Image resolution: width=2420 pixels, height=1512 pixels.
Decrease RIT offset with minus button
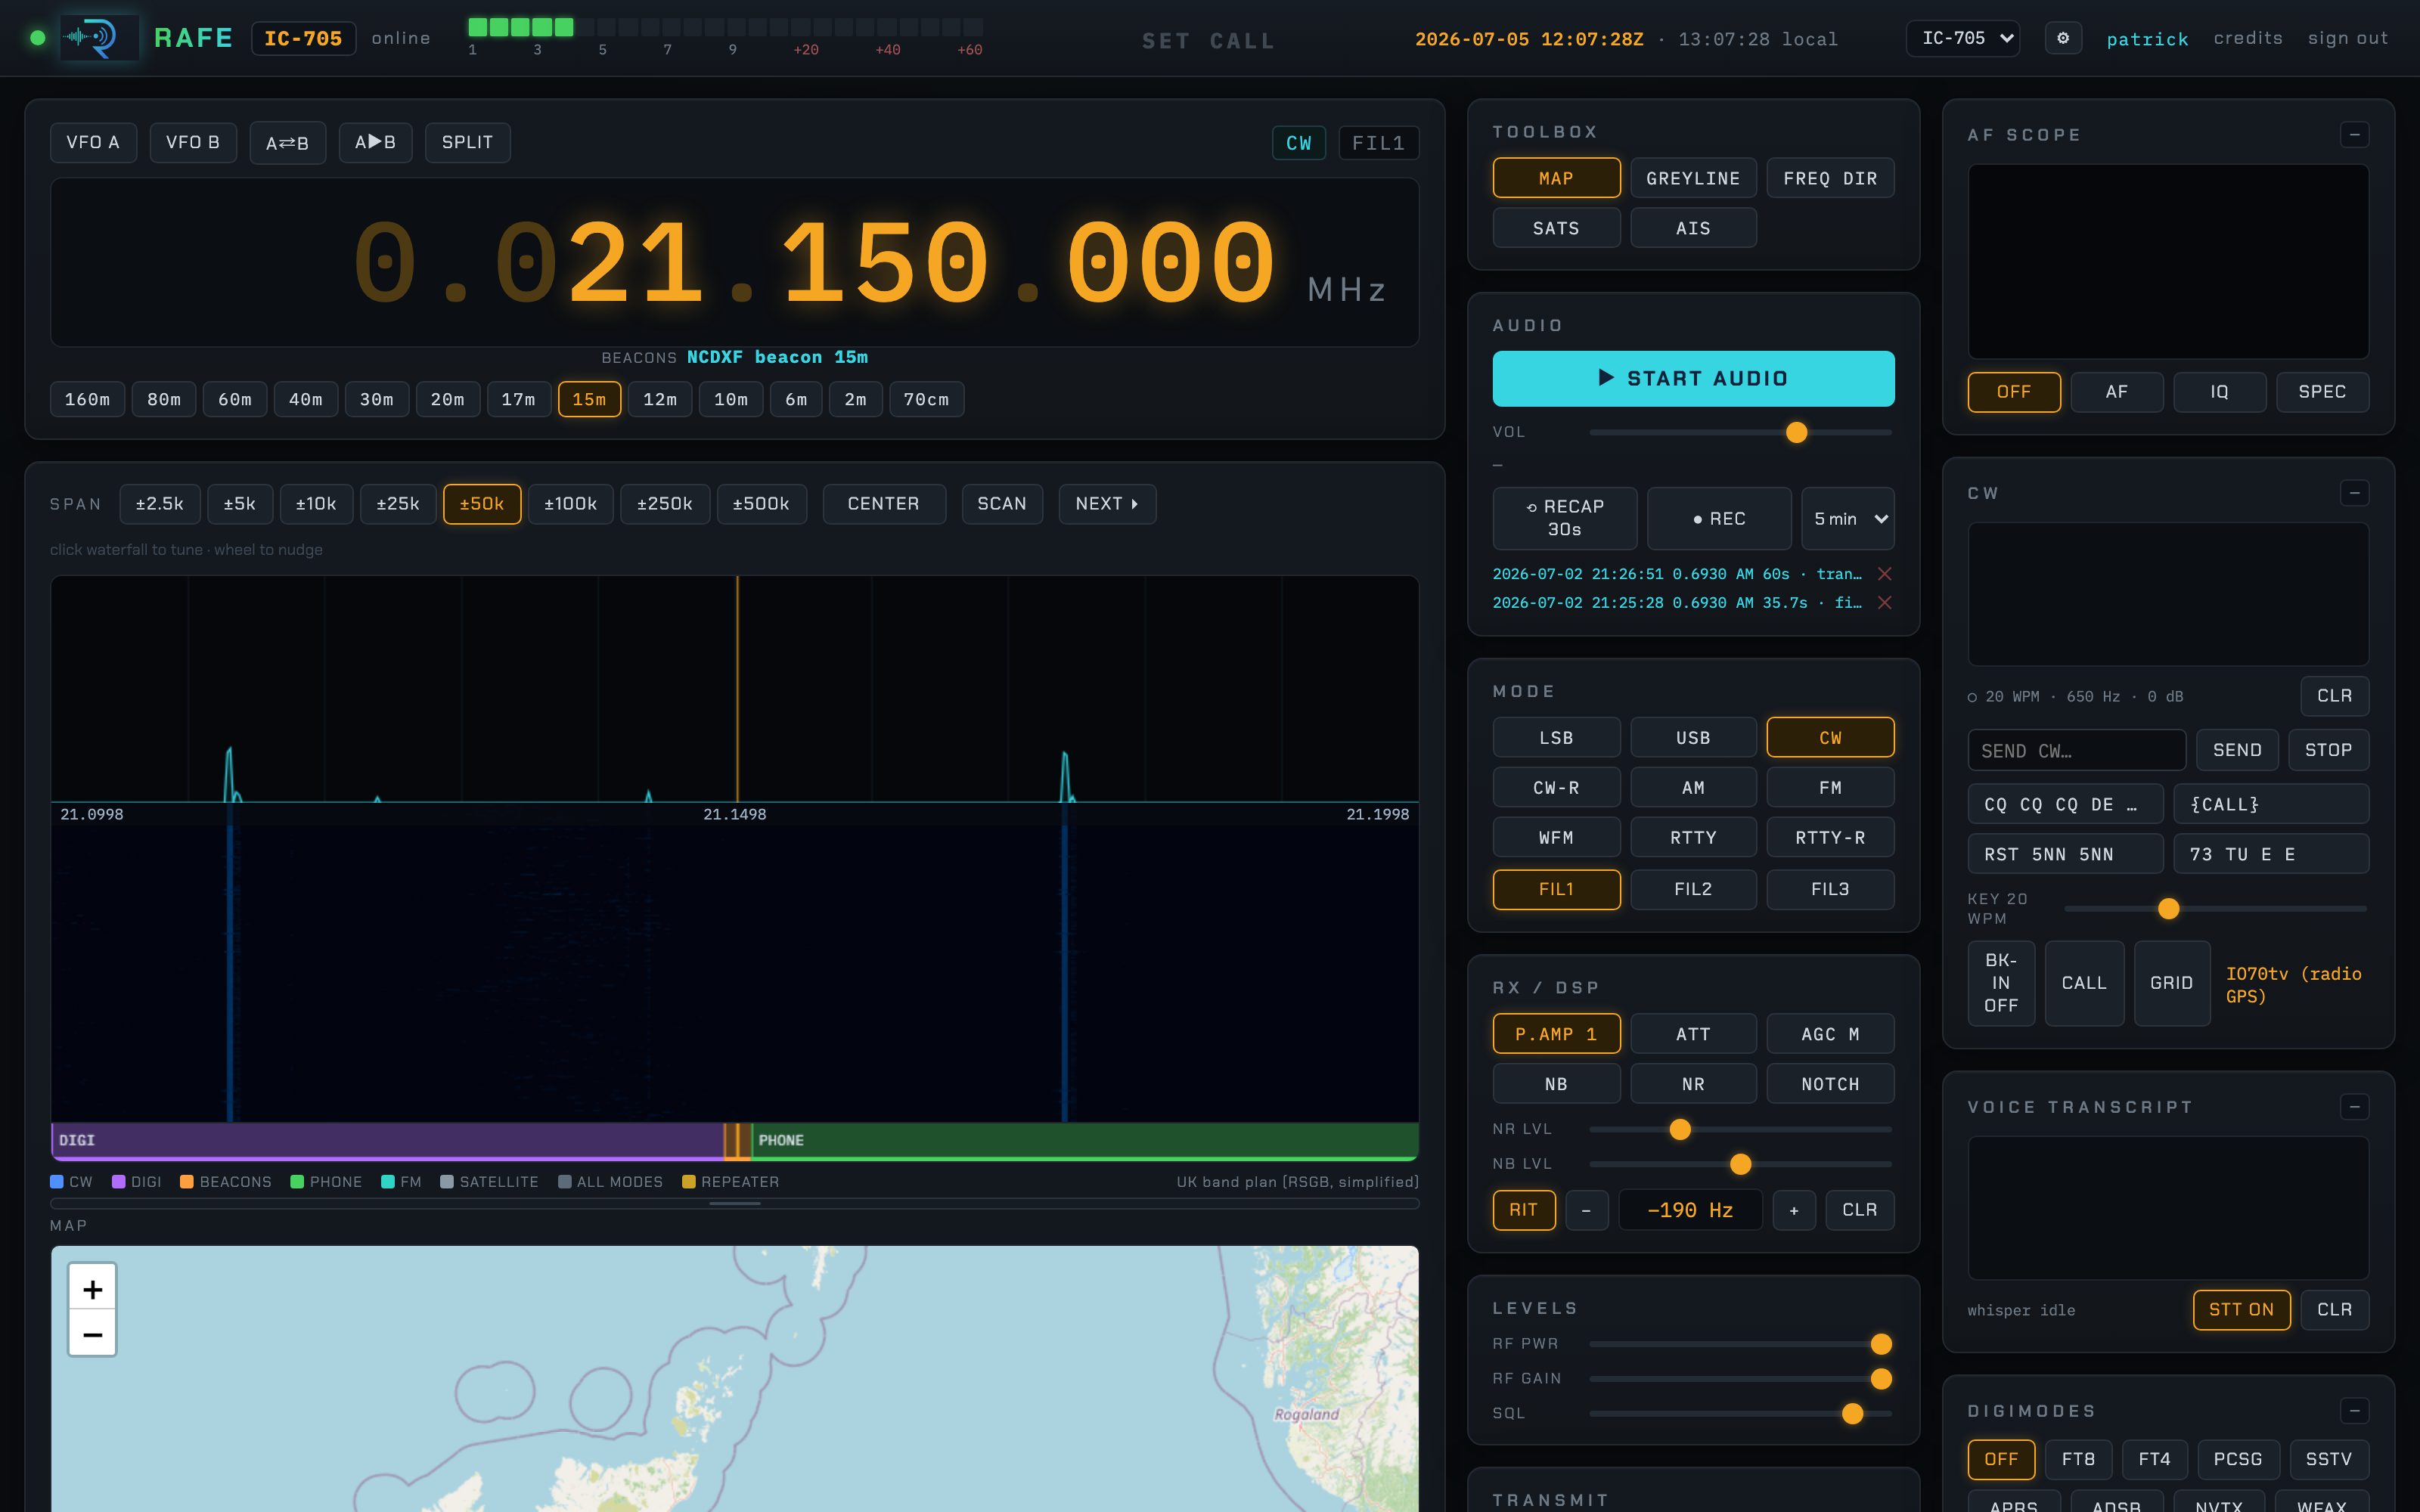coord(1586,1210)
